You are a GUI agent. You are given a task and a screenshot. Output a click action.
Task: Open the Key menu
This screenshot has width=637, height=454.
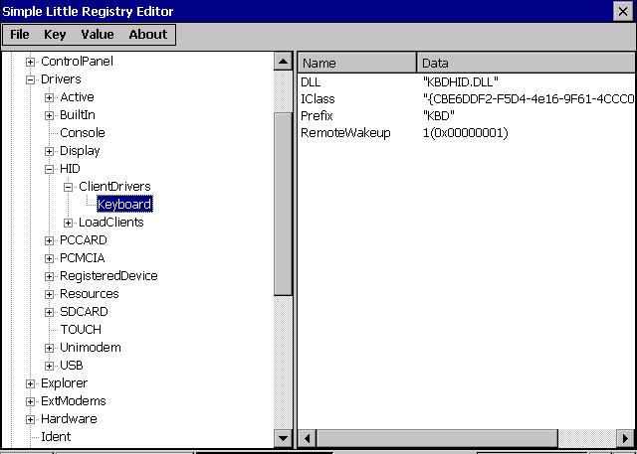55,35
